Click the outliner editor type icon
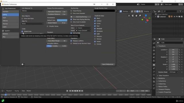This screenshot has width=184, height=103. pos(155,11)
